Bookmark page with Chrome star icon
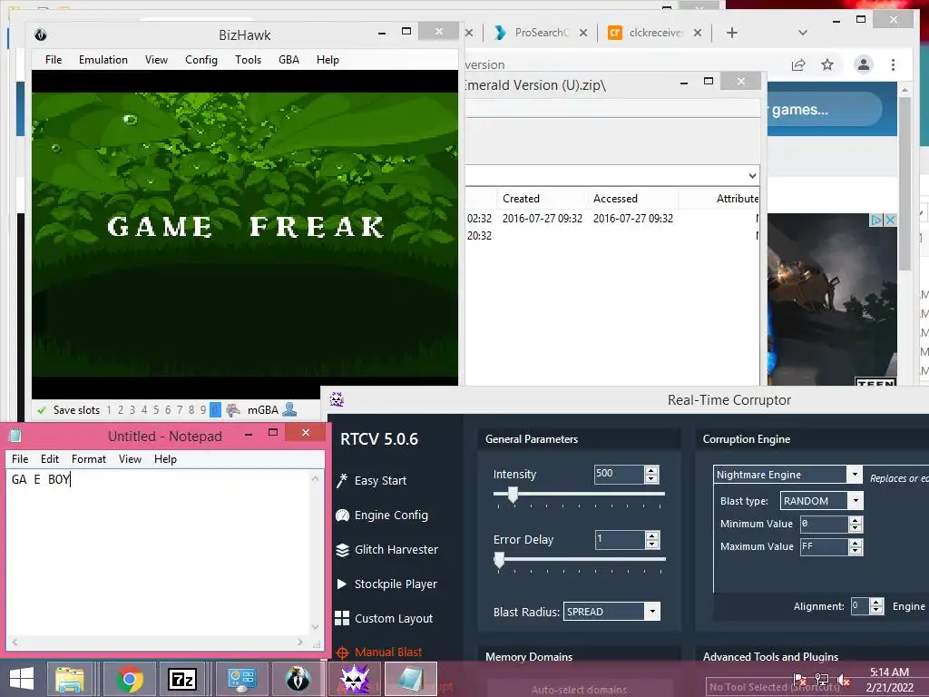929x697 pixels. (827, 64)
